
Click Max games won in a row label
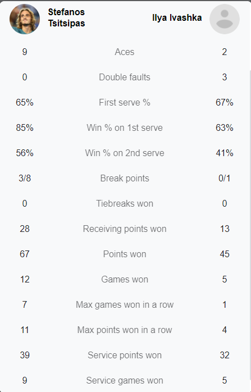pos(125,304)
